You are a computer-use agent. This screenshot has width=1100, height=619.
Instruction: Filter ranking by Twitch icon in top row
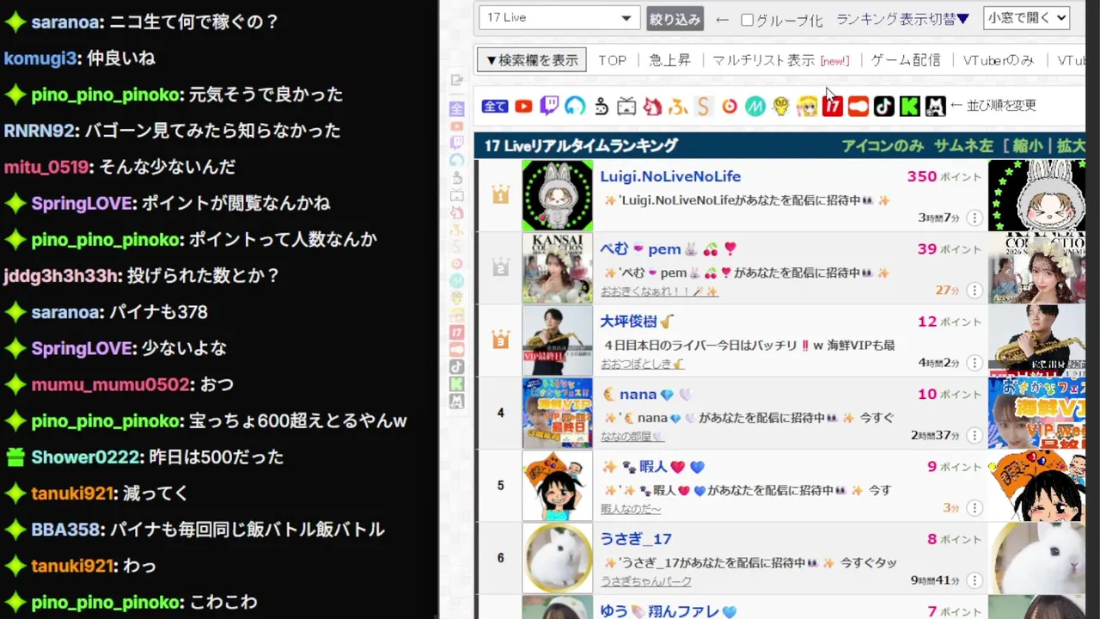(549, 106)
